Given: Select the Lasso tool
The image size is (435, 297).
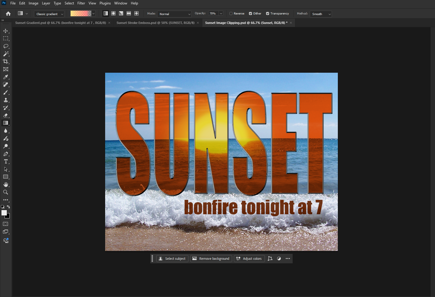Looking at the screenshot, I should pos(6,46).
